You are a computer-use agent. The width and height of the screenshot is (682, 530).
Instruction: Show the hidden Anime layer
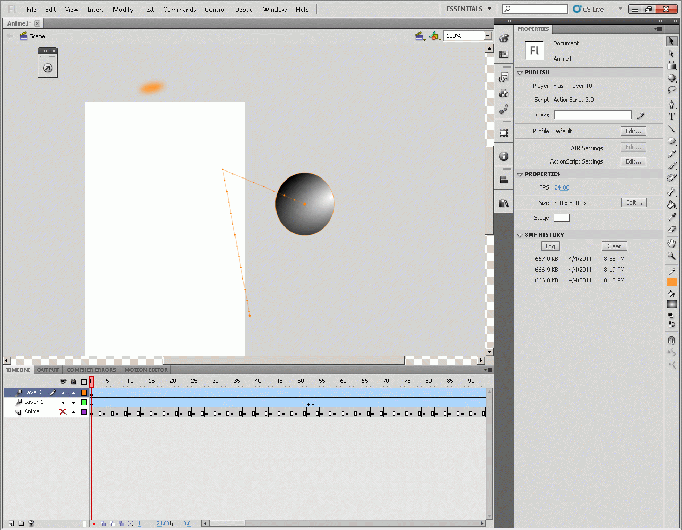63,412
